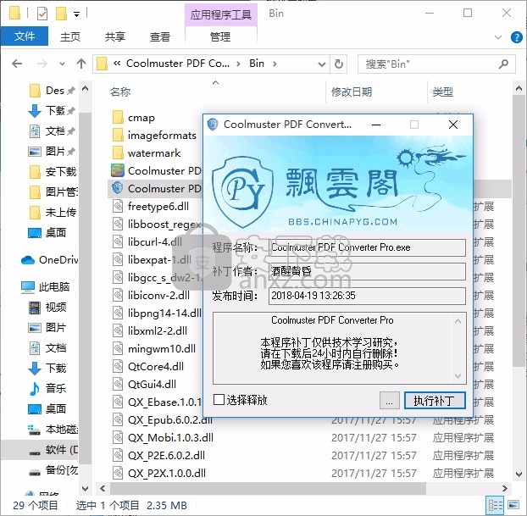The width and height of the screenshot is (527, 516).
Task: Open the quick access toolbar customize dropdown
Action: click(x=76, y=14)
